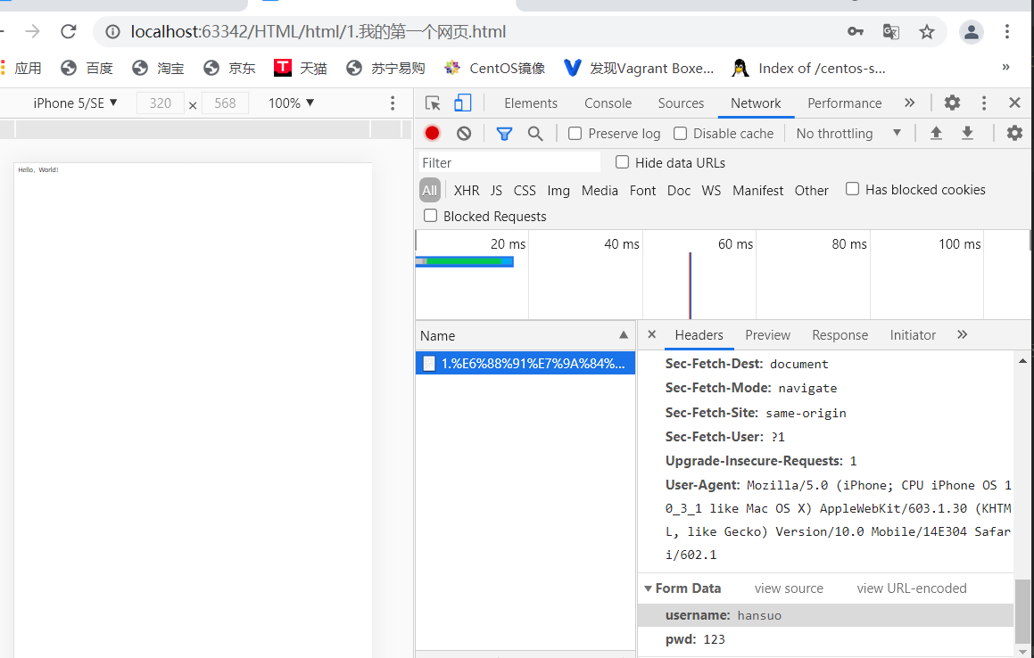1034x658 pixels.
Task: Toggle the network filter funnel icon
Action: click(504, 134)
